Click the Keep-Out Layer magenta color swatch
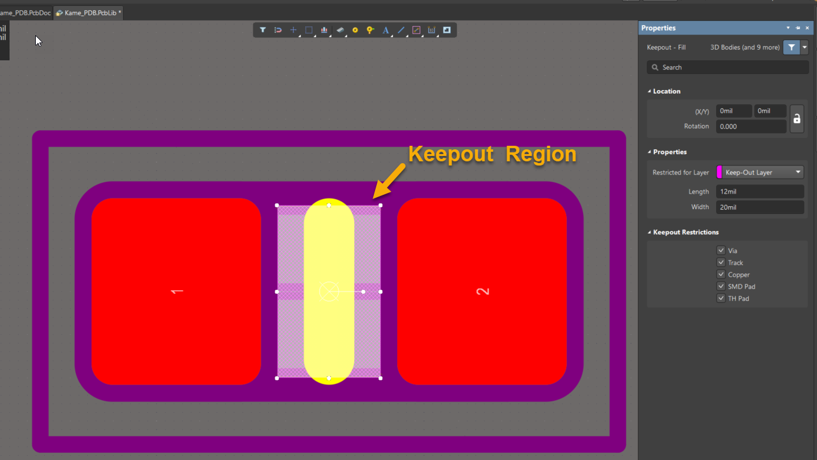The image size is (817, 460). [719, 172]
